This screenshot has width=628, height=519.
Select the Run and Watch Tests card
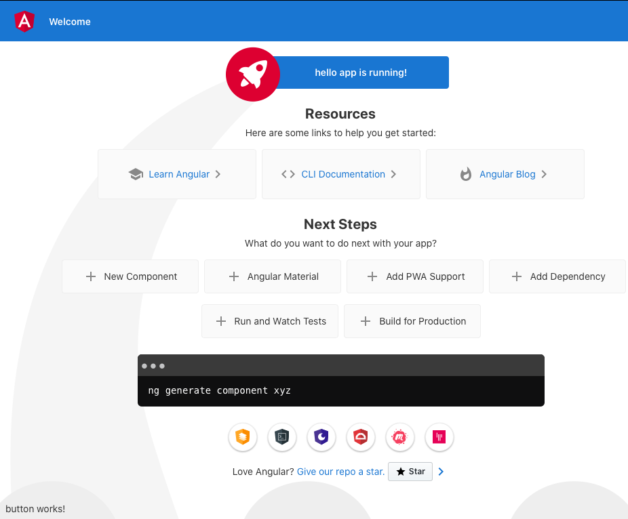[270, 321]
